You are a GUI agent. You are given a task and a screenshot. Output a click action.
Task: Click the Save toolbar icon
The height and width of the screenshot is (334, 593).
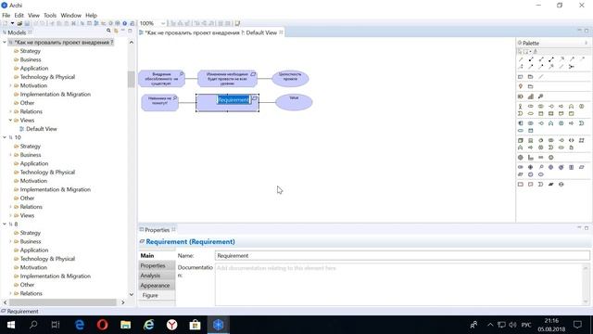27,23
